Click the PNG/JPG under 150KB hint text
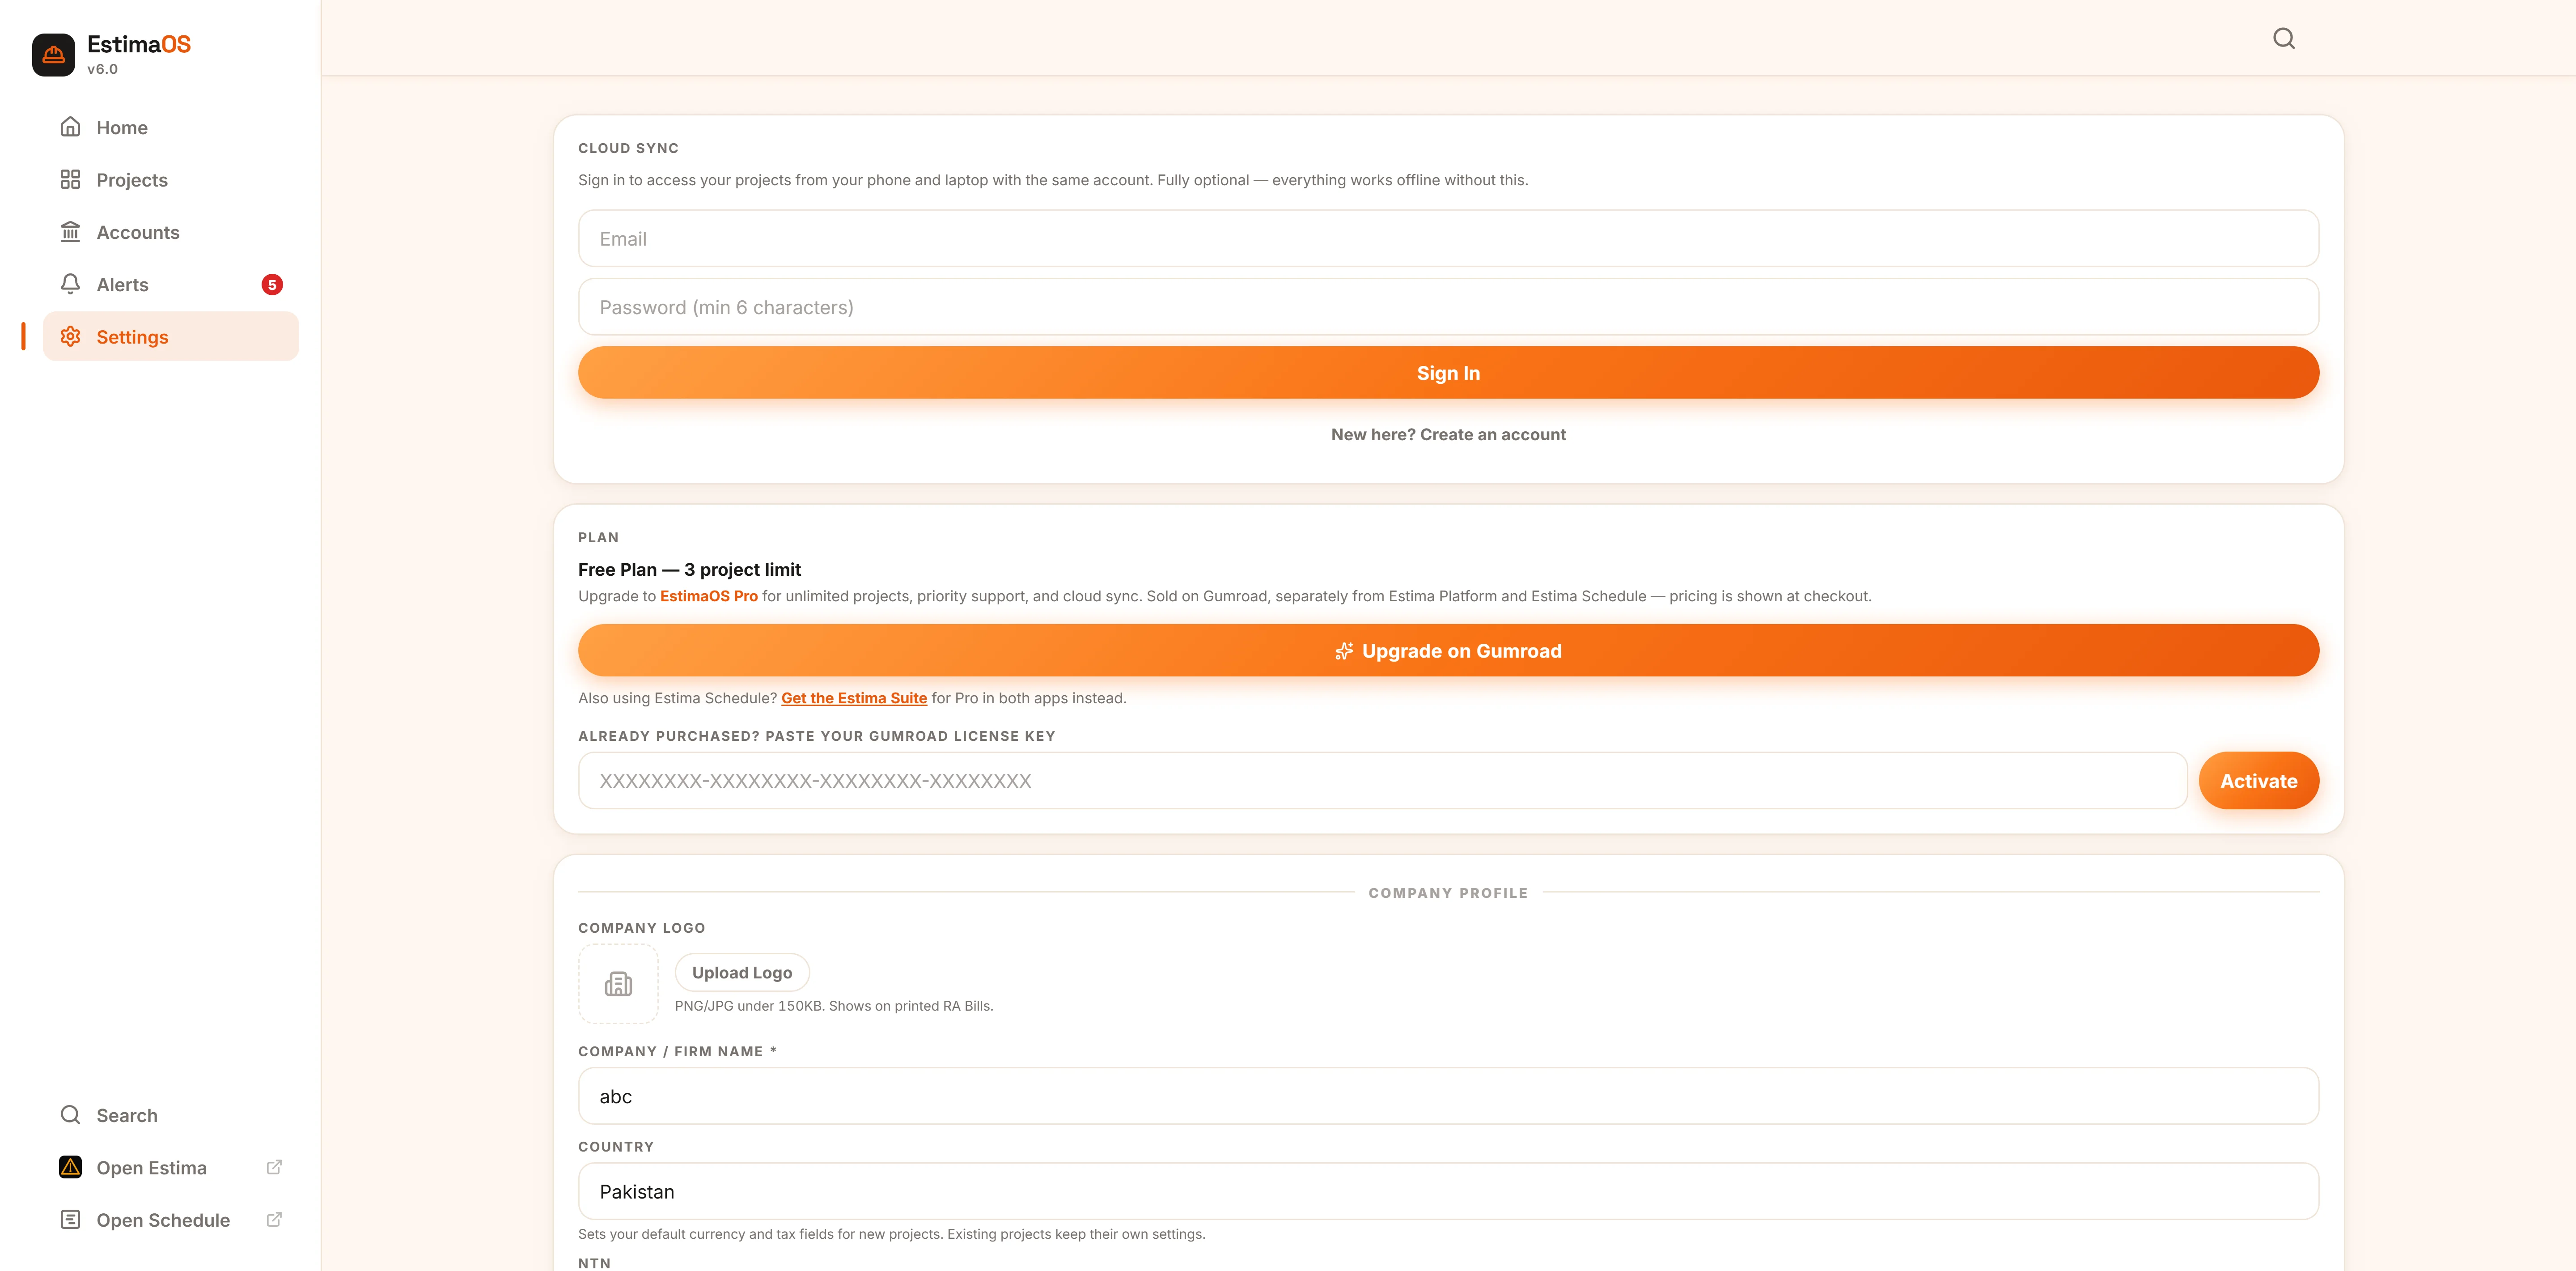The height and width of the screenshot is (1271, 2576). click(834, 1006)
